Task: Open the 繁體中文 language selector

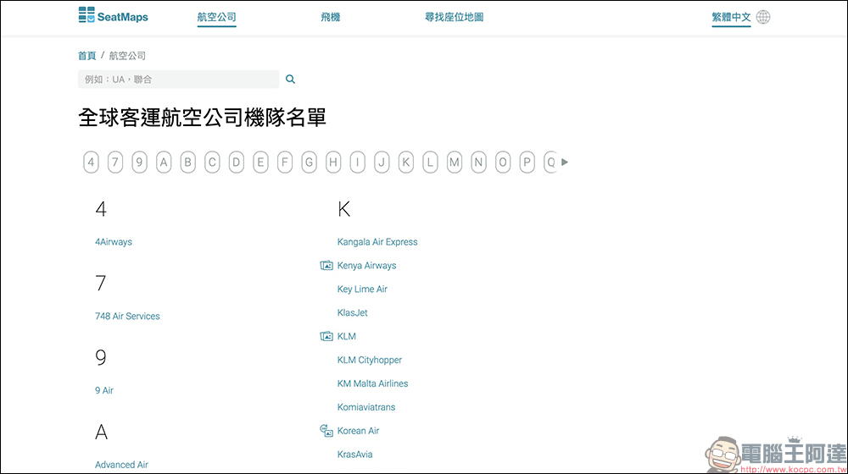Action: click(731, 17)
